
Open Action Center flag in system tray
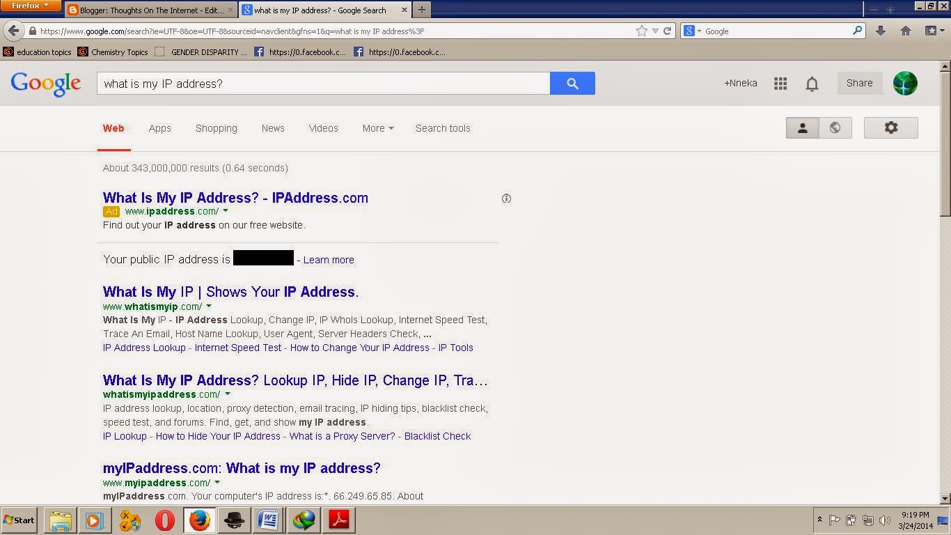point(833,520)
